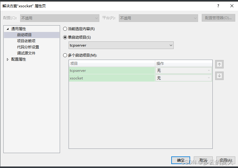Click the 项目 column header
The width and height of the screenshot is (238, 168).
tap(112, 64)
